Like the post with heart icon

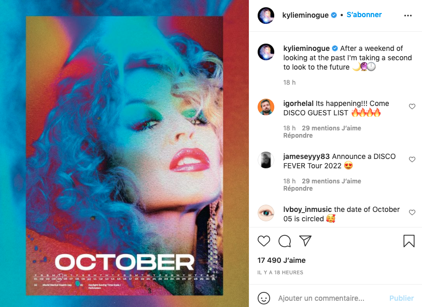coord(264,241)
